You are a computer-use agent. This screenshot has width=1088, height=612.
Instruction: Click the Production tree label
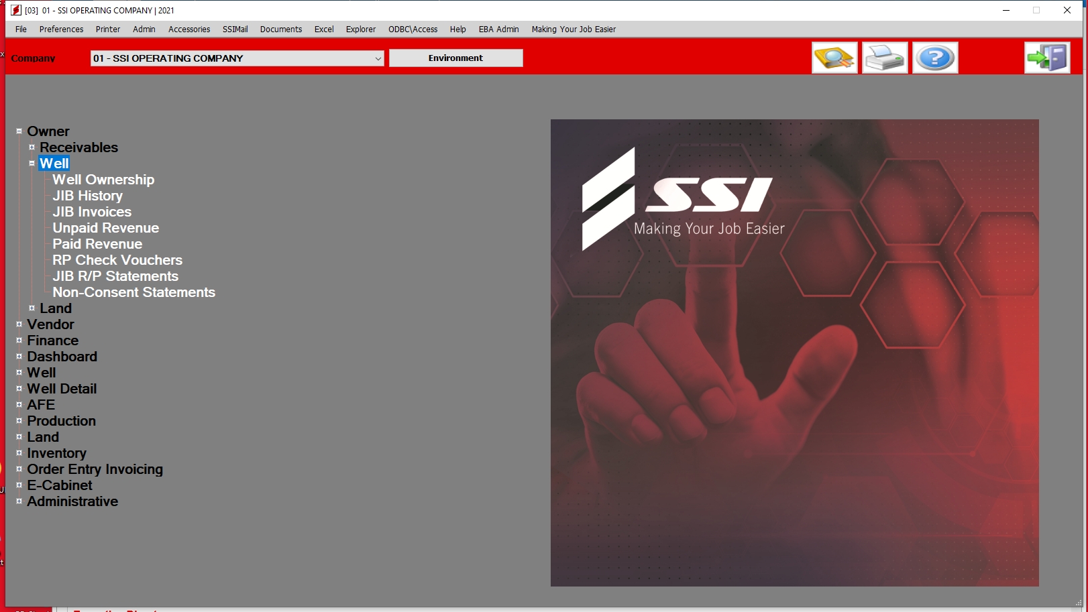[x=62, y=421]
